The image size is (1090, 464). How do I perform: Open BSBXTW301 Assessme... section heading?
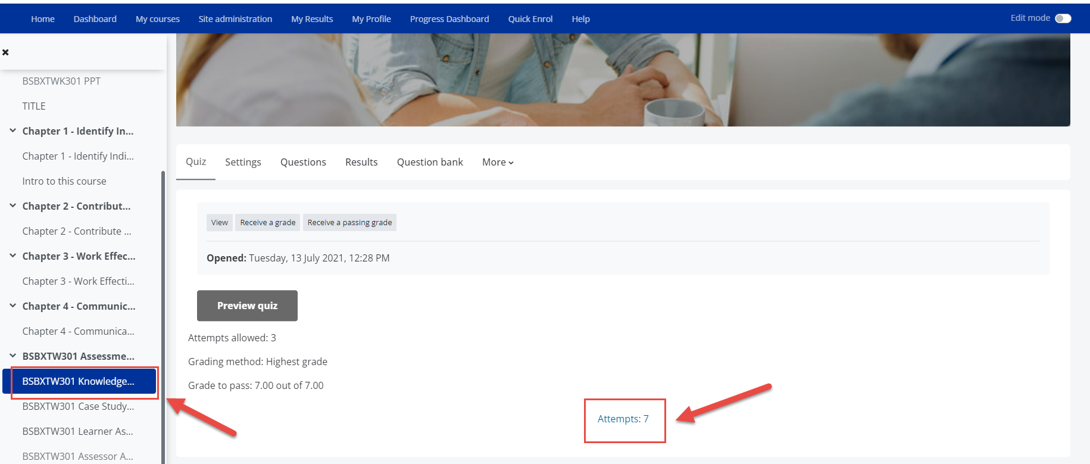pos(79,356)
